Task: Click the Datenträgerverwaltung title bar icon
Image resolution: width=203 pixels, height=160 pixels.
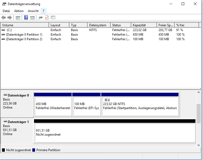Action: [x=4, y=4]
